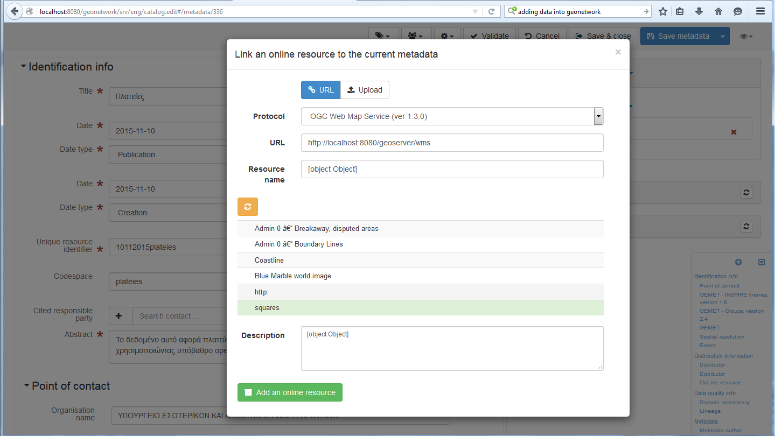Open the Firefox hamburger menu
This screenshot has height=436, width=775.
point(760,11)
